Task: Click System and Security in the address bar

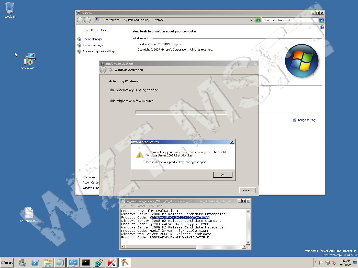Action: click(x=137, y=20)
